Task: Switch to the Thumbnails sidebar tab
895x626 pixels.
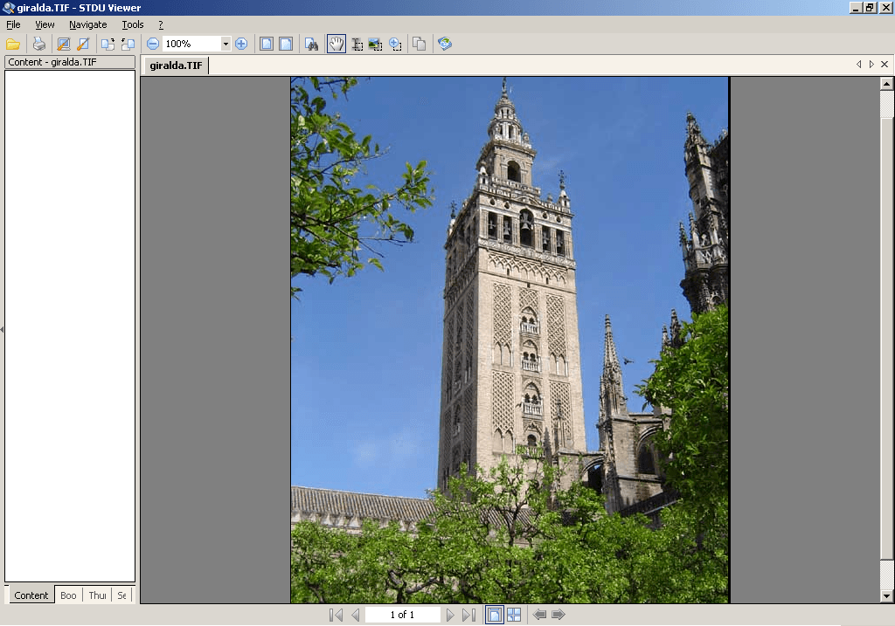Action: click(x=96, y=595)
